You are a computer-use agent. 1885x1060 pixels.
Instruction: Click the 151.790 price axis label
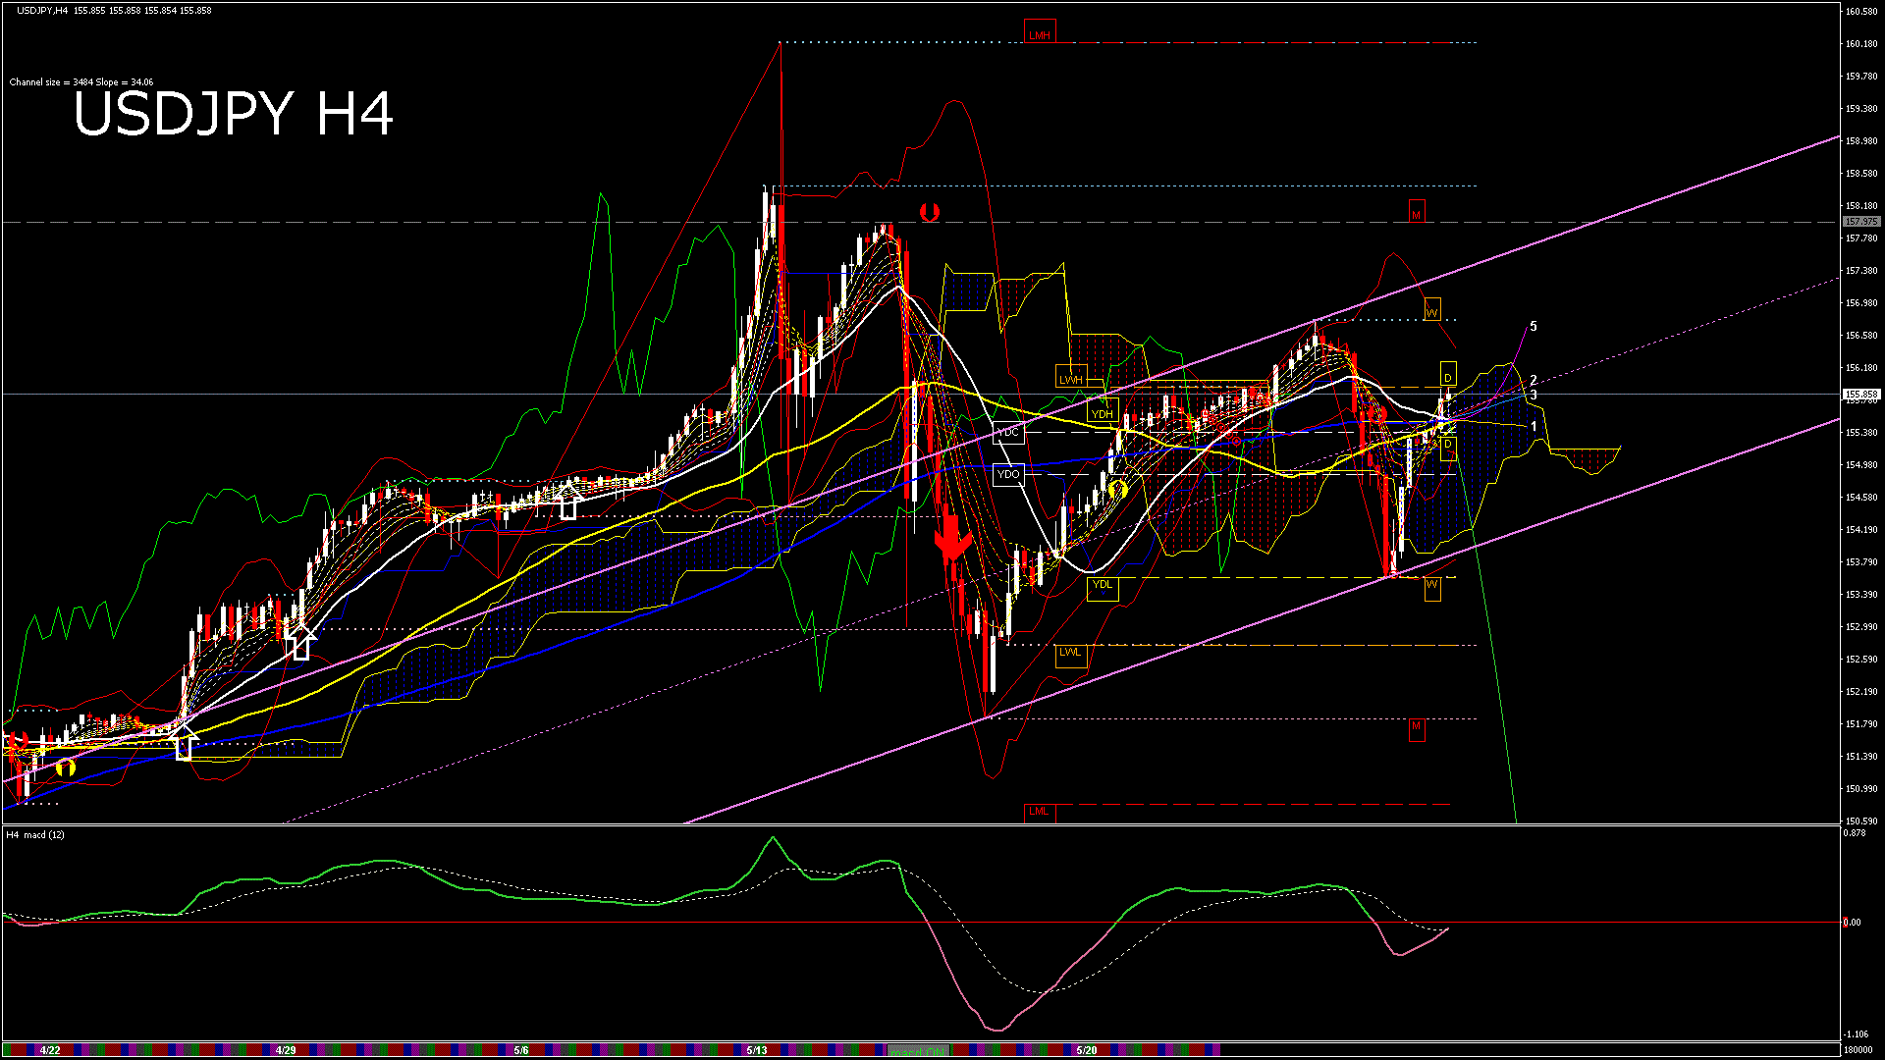click(1861, 724)
